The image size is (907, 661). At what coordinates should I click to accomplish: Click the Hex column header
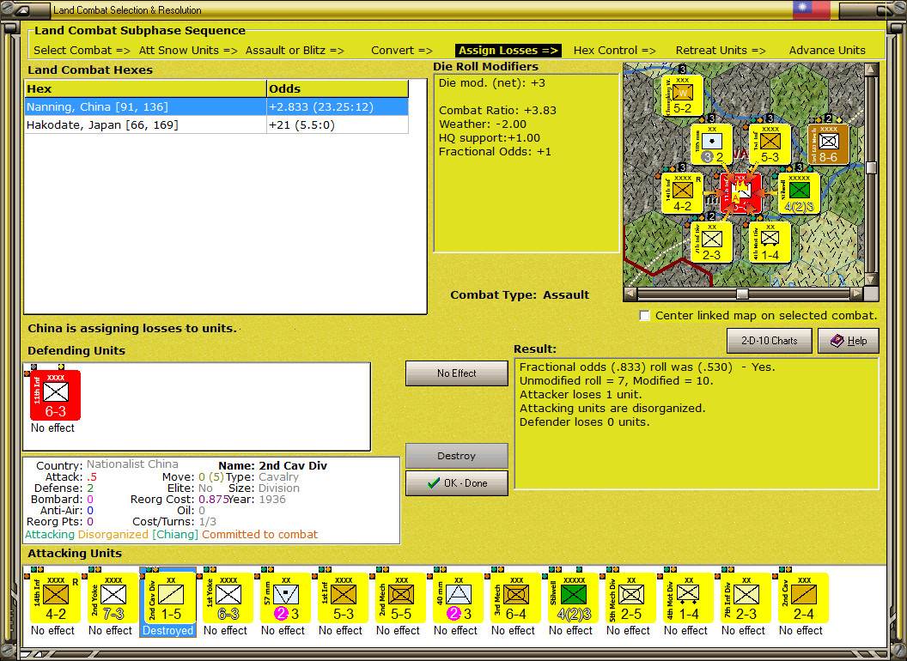click(x=145, y=89)
